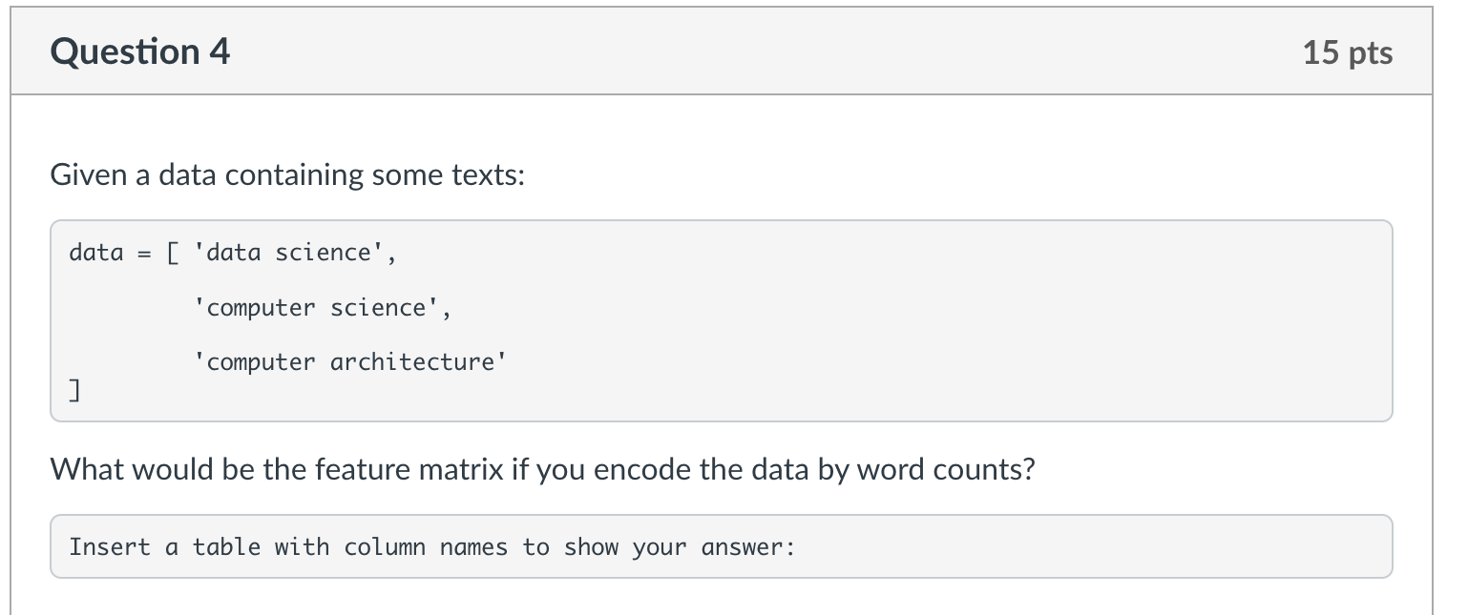Click the Question 4 heading
Viewport: 1468px width, 615px height.
140,51
